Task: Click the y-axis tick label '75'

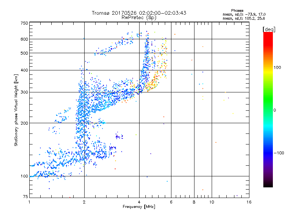Action: coord(25,197)
